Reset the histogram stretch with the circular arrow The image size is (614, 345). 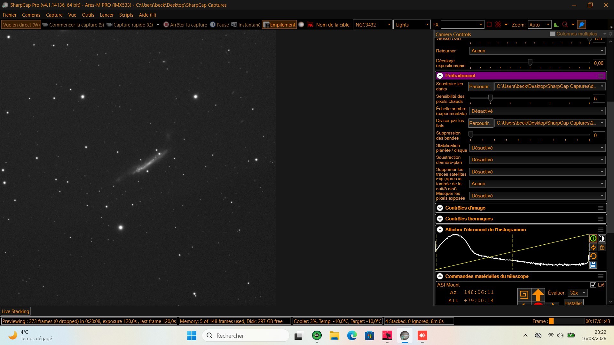(593, 256)
